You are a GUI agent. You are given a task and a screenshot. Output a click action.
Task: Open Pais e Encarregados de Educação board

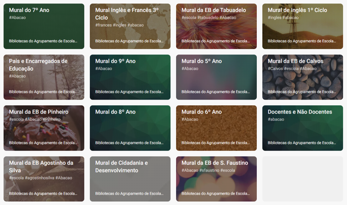point(44,77)
